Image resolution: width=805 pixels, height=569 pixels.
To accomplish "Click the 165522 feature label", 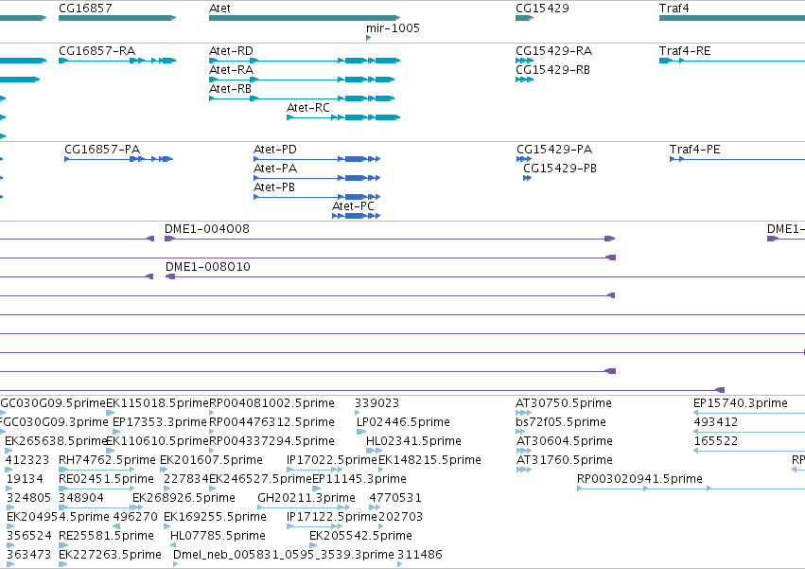I will coord(716,441).
